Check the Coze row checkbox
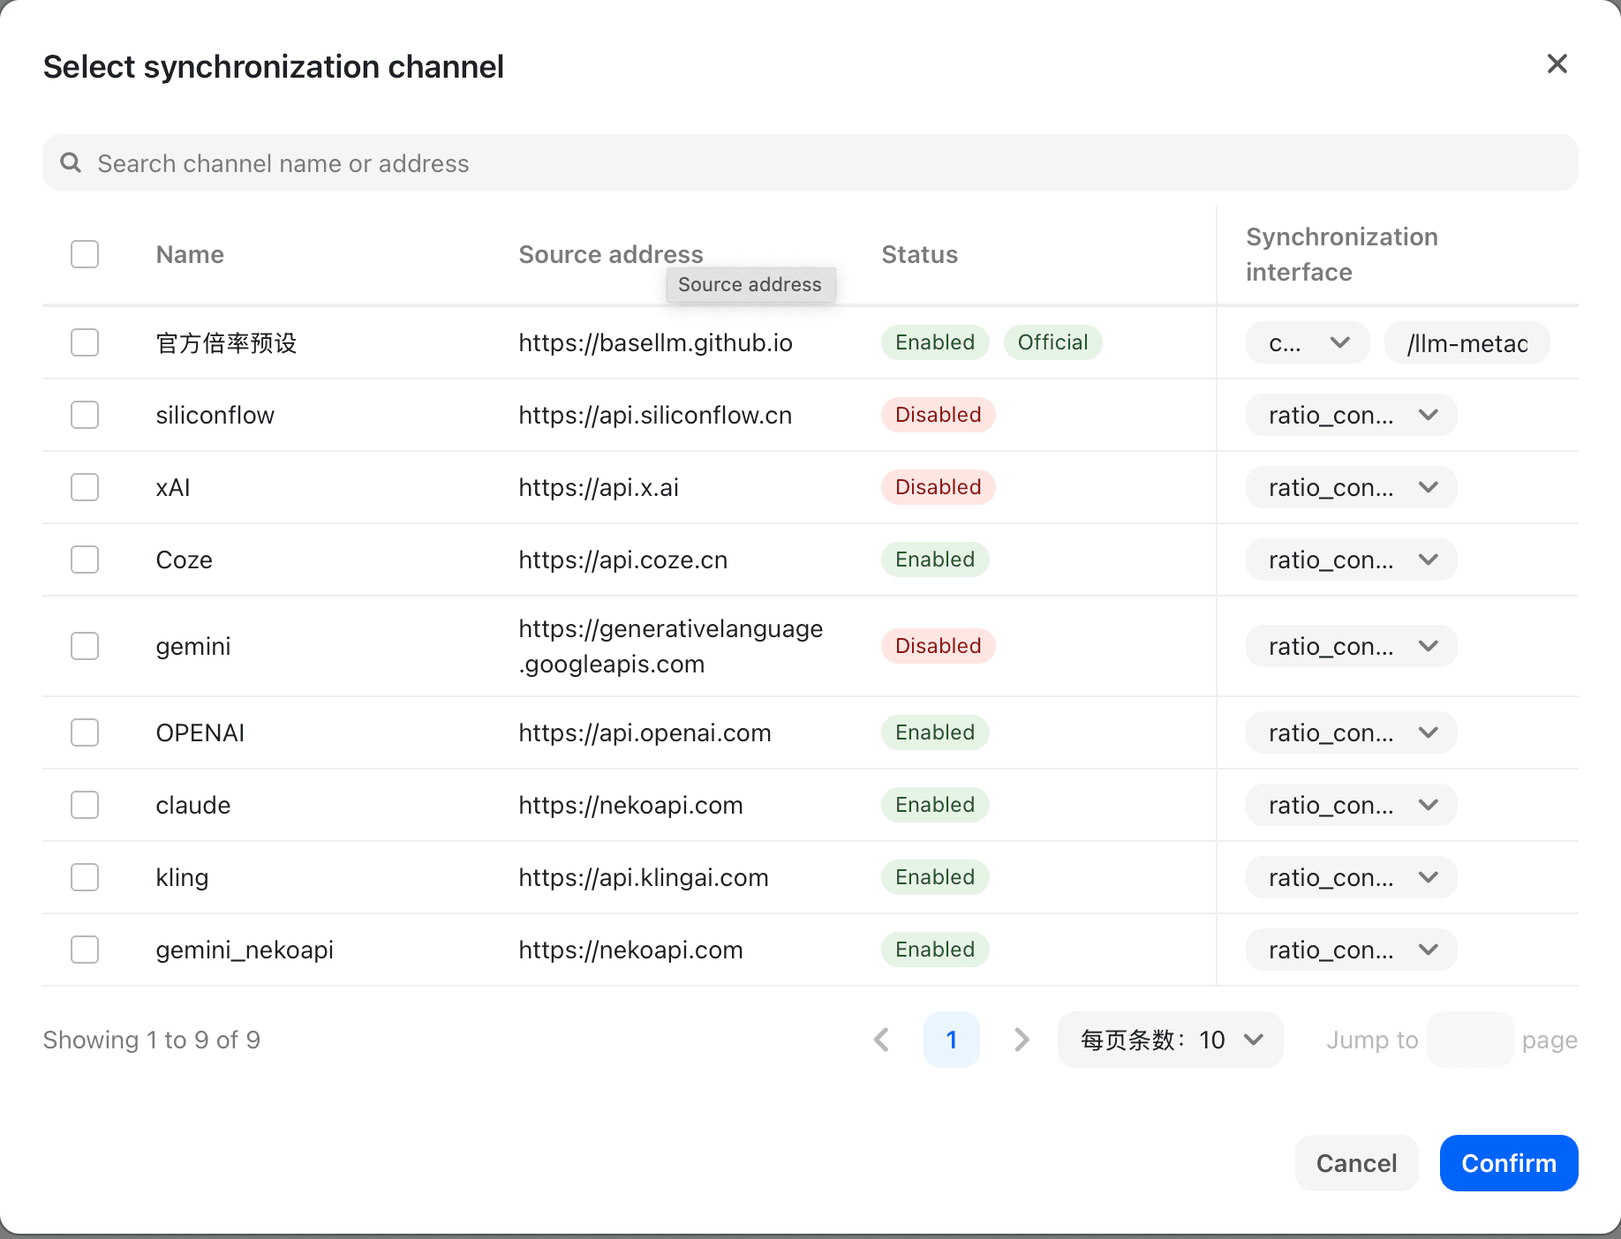This screenshot has width=1621, height=1239. 85,559
